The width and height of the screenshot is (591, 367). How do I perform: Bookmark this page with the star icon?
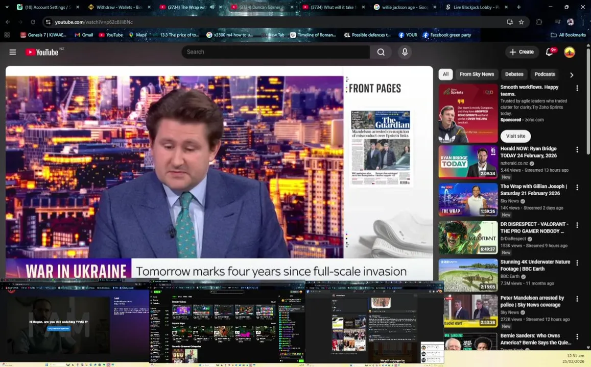pos(521,22)
